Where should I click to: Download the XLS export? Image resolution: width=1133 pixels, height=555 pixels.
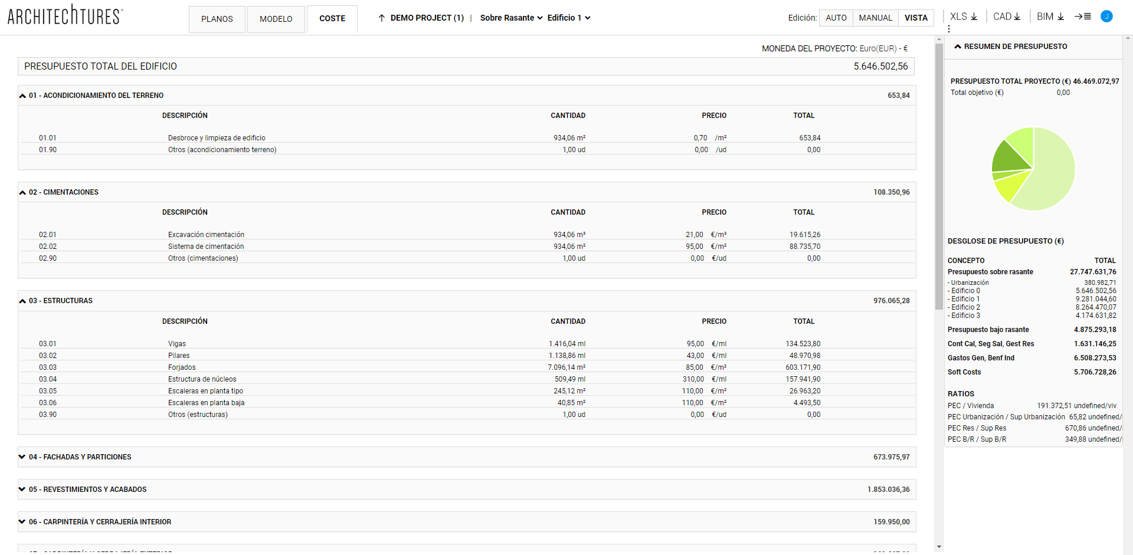964,17
